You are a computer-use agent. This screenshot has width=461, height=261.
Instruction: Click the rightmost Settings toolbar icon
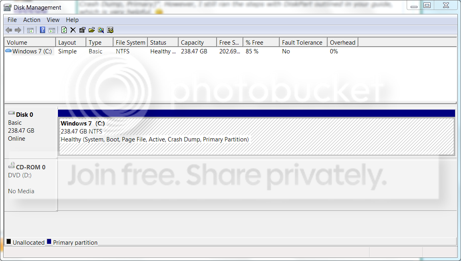(110, 30)
